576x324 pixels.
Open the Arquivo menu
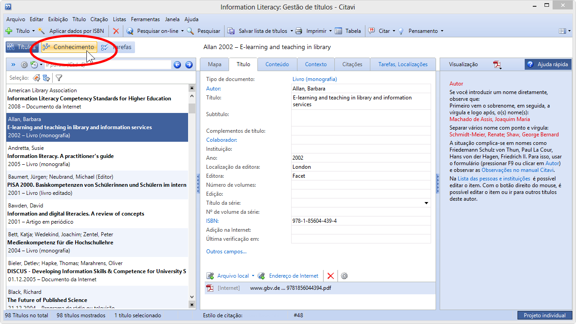pyautogui.click(x=16, y=19)
